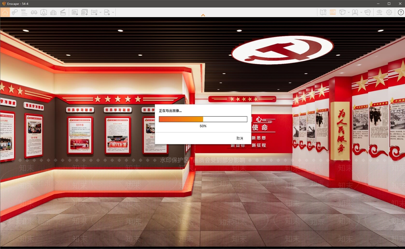Open the Site Context icon
The height and width of the screenshot is (249, 405).
click(44, 12)
